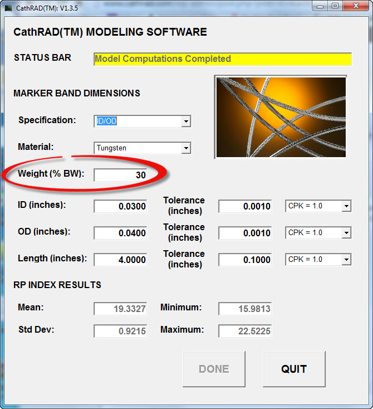Click the STATUS BAR label
This screenshot has height=409, width=373.
(42, 57)
